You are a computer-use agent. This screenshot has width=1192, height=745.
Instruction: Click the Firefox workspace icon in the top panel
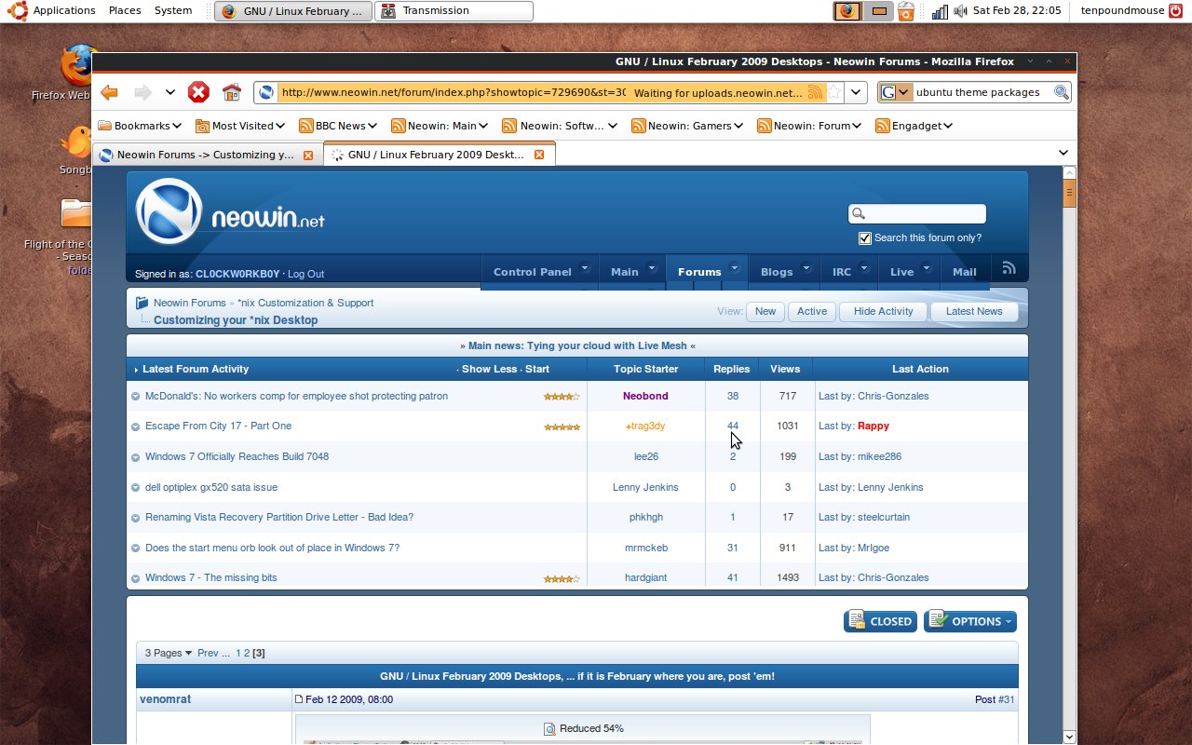[x=847, y=11]
